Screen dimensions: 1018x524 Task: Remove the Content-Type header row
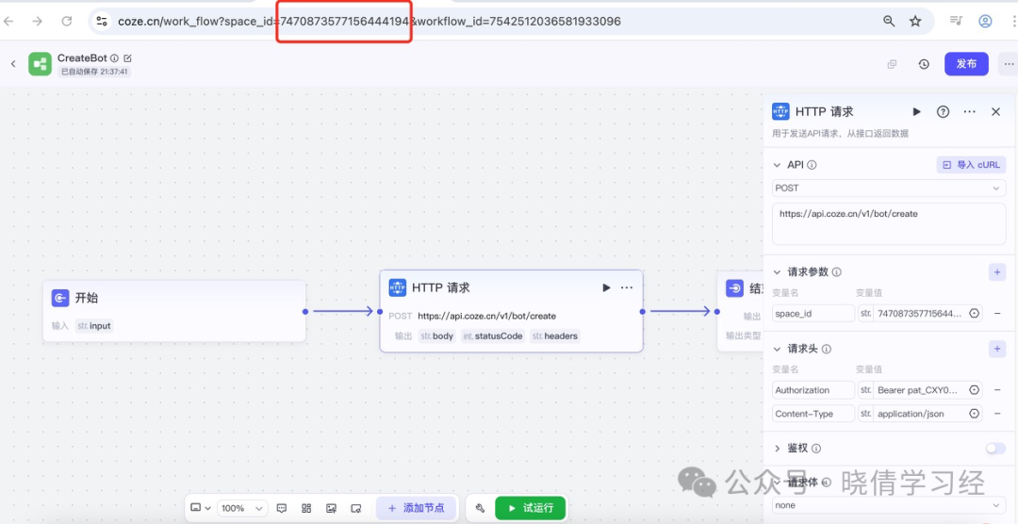click(997, 413)
